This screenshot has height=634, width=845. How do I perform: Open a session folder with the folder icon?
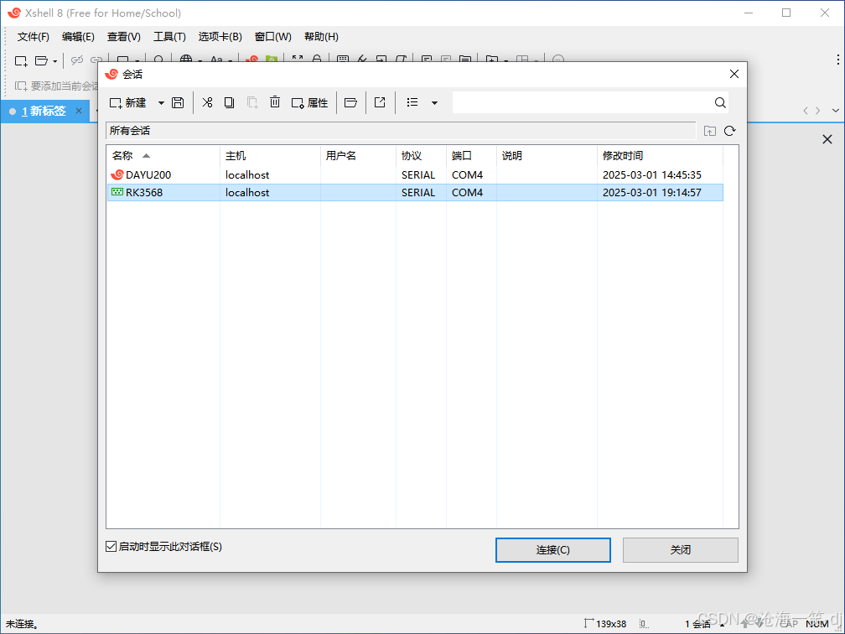[x=350, y=102]
